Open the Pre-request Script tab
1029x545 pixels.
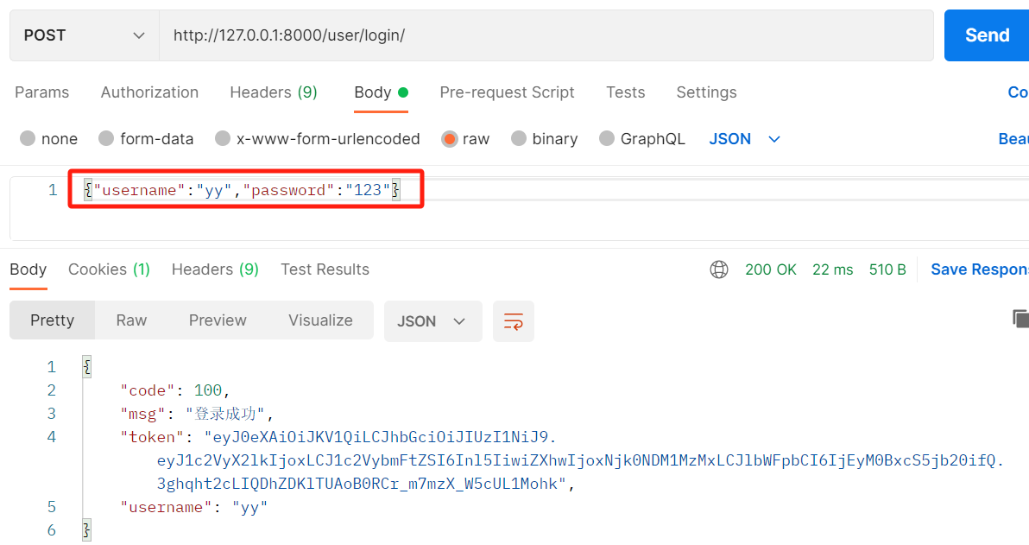coord(508,92)
